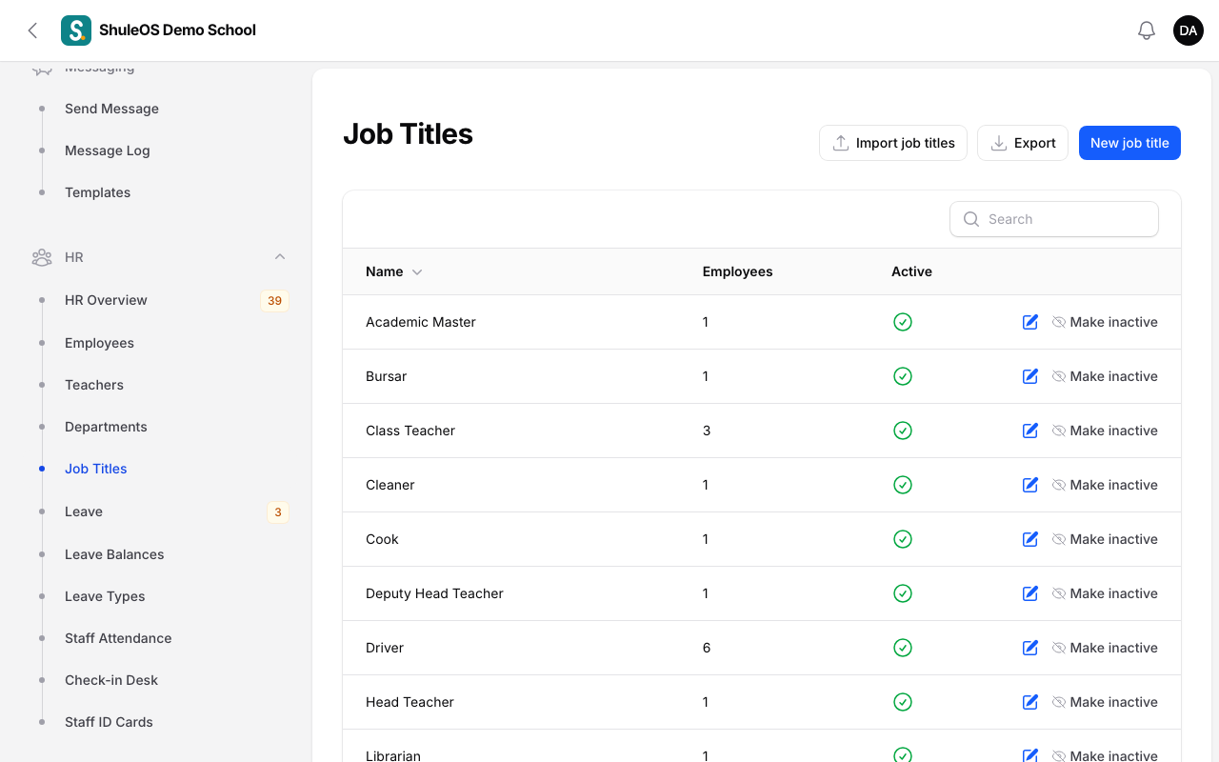Screen dimensions: 1219x762
Task: Navigate to Teachers
Action: (94, 385)
